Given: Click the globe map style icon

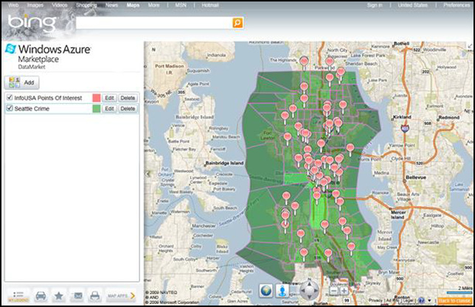Looking at the screenshot, I should tap(266, 291).
